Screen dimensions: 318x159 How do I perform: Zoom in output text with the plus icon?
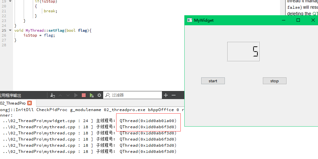(166, 95)
